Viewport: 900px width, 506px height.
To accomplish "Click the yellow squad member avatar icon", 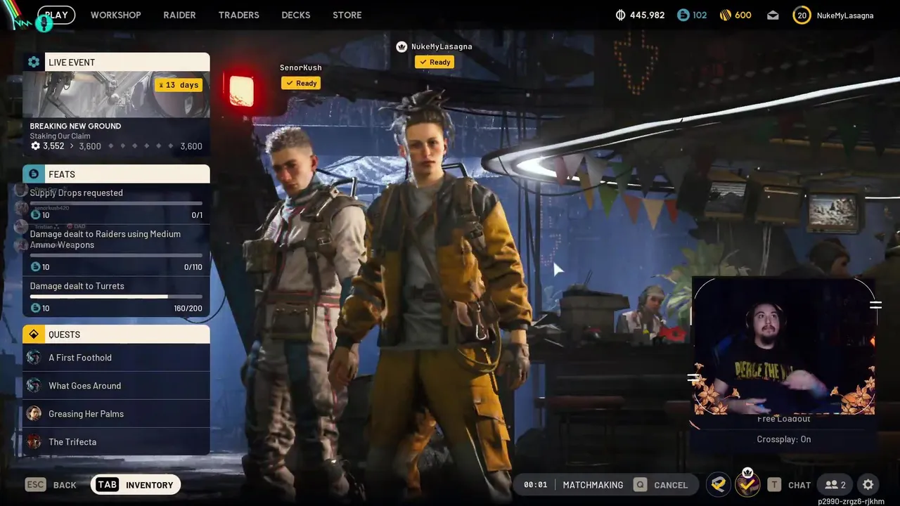I will (719, 484).
